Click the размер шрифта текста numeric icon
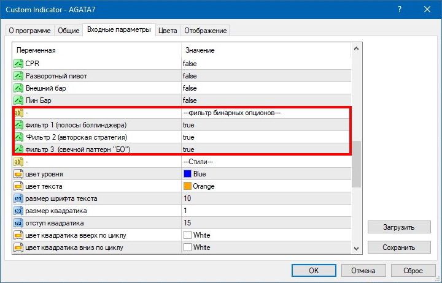The image size is (442, 283). coord(18,198)
